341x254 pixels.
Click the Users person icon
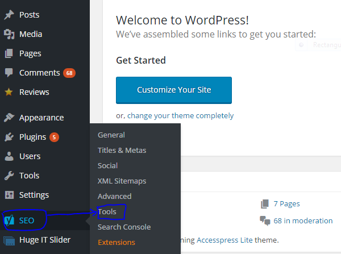click(9, 156)
